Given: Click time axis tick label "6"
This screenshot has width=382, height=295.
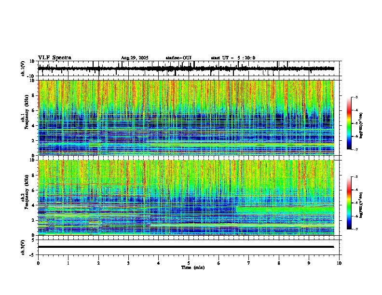Looking at the screenshot, I should [x=219, y=263].
